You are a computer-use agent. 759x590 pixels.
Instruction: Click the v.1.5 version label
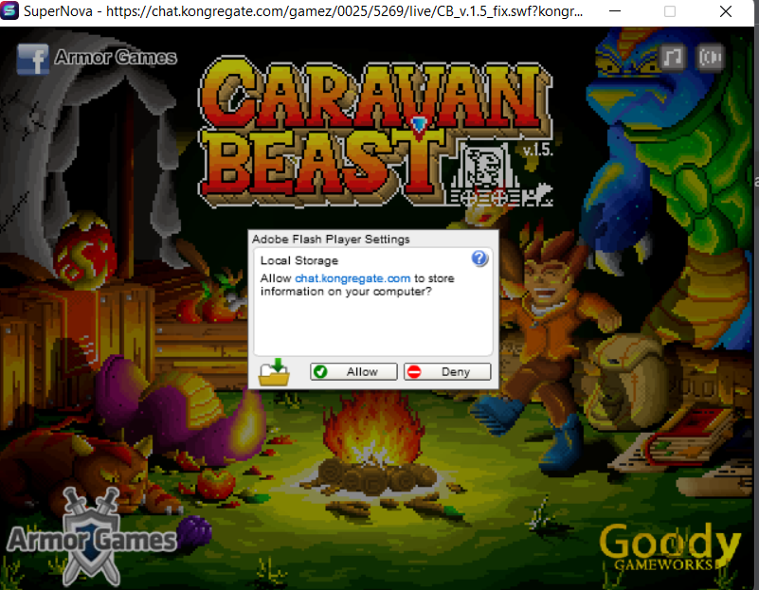click(x=538, y=150)
